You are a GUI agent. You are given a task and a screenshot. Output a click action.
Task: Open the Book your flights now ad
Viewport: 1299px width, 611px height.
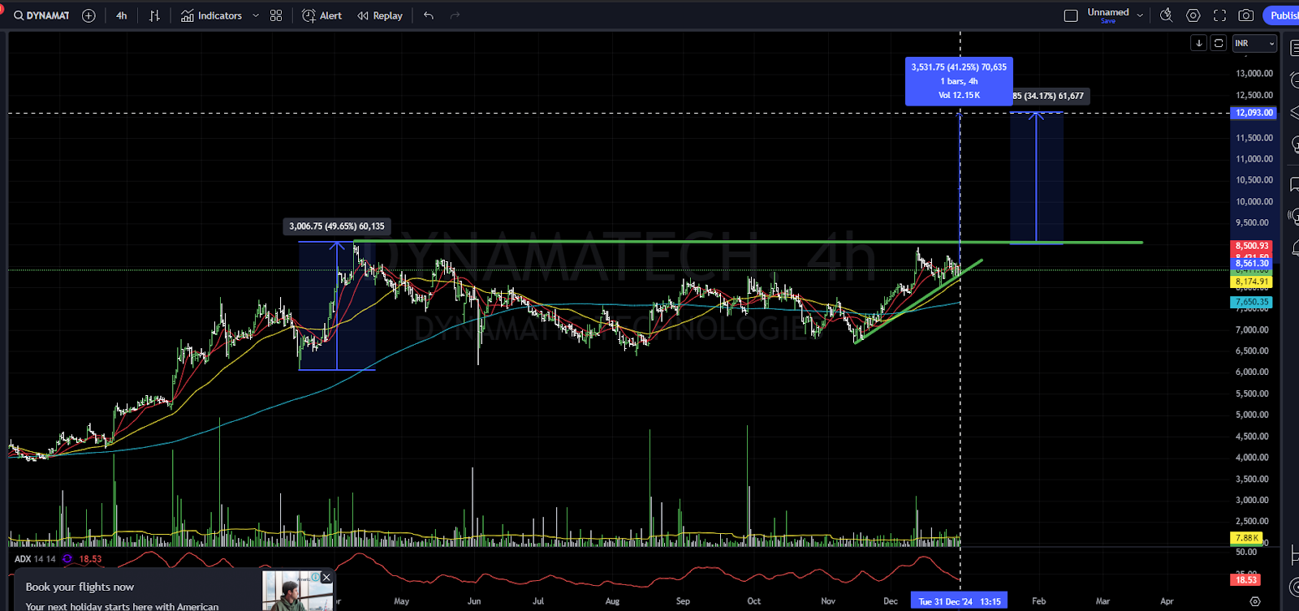coord(80,587)
